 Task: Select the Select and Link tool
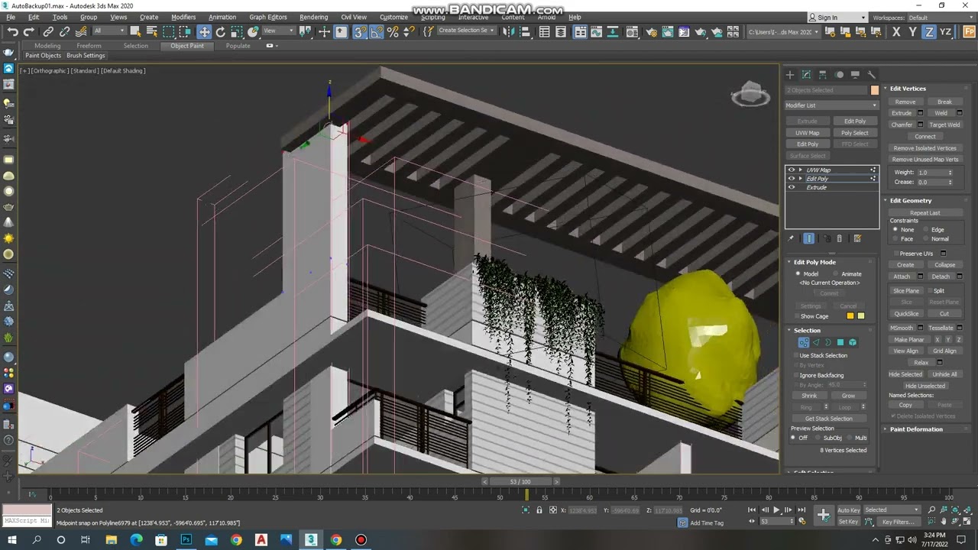pyautogui.click(x=48, y=31)
